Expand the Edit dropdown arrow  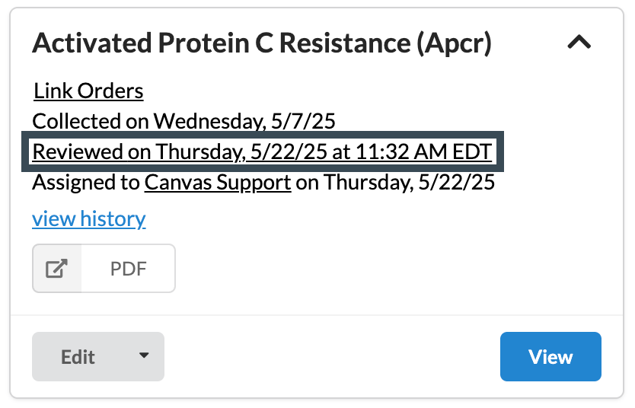[144, 356]
